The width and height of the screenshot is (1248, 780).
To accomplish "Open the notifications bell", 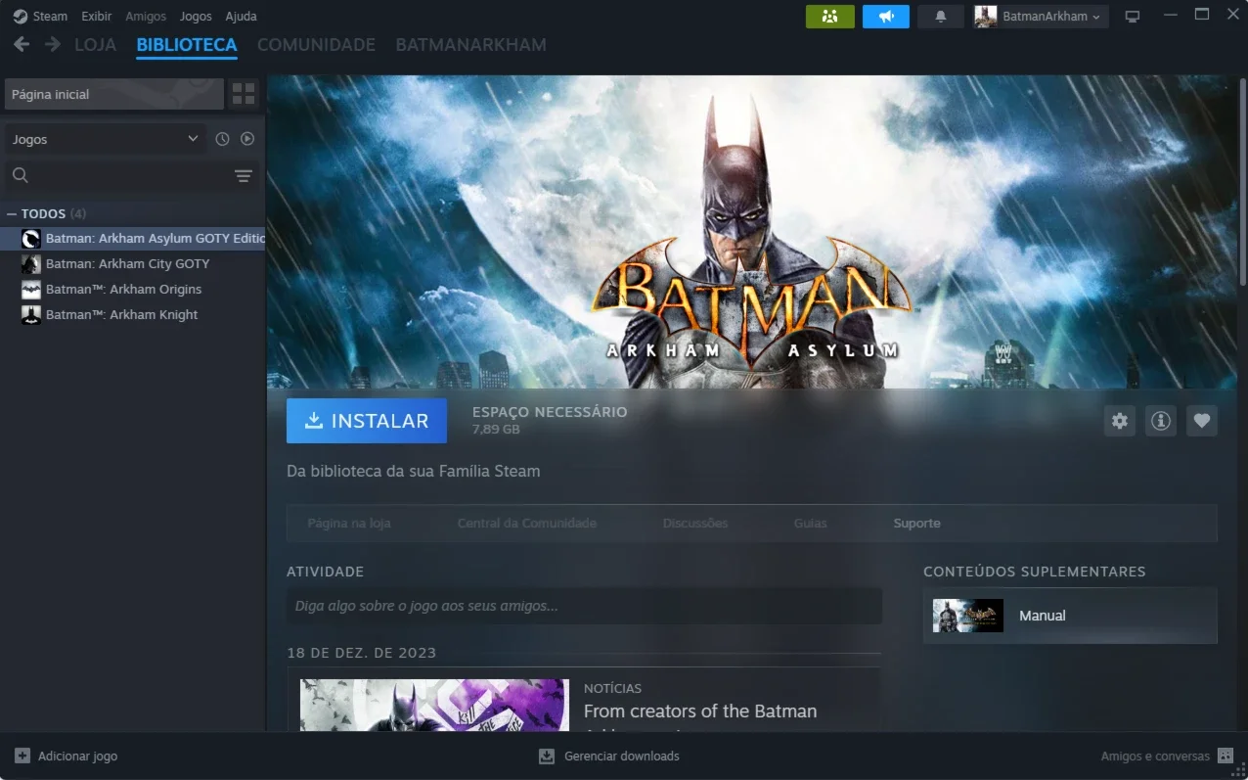I will 941,17.
